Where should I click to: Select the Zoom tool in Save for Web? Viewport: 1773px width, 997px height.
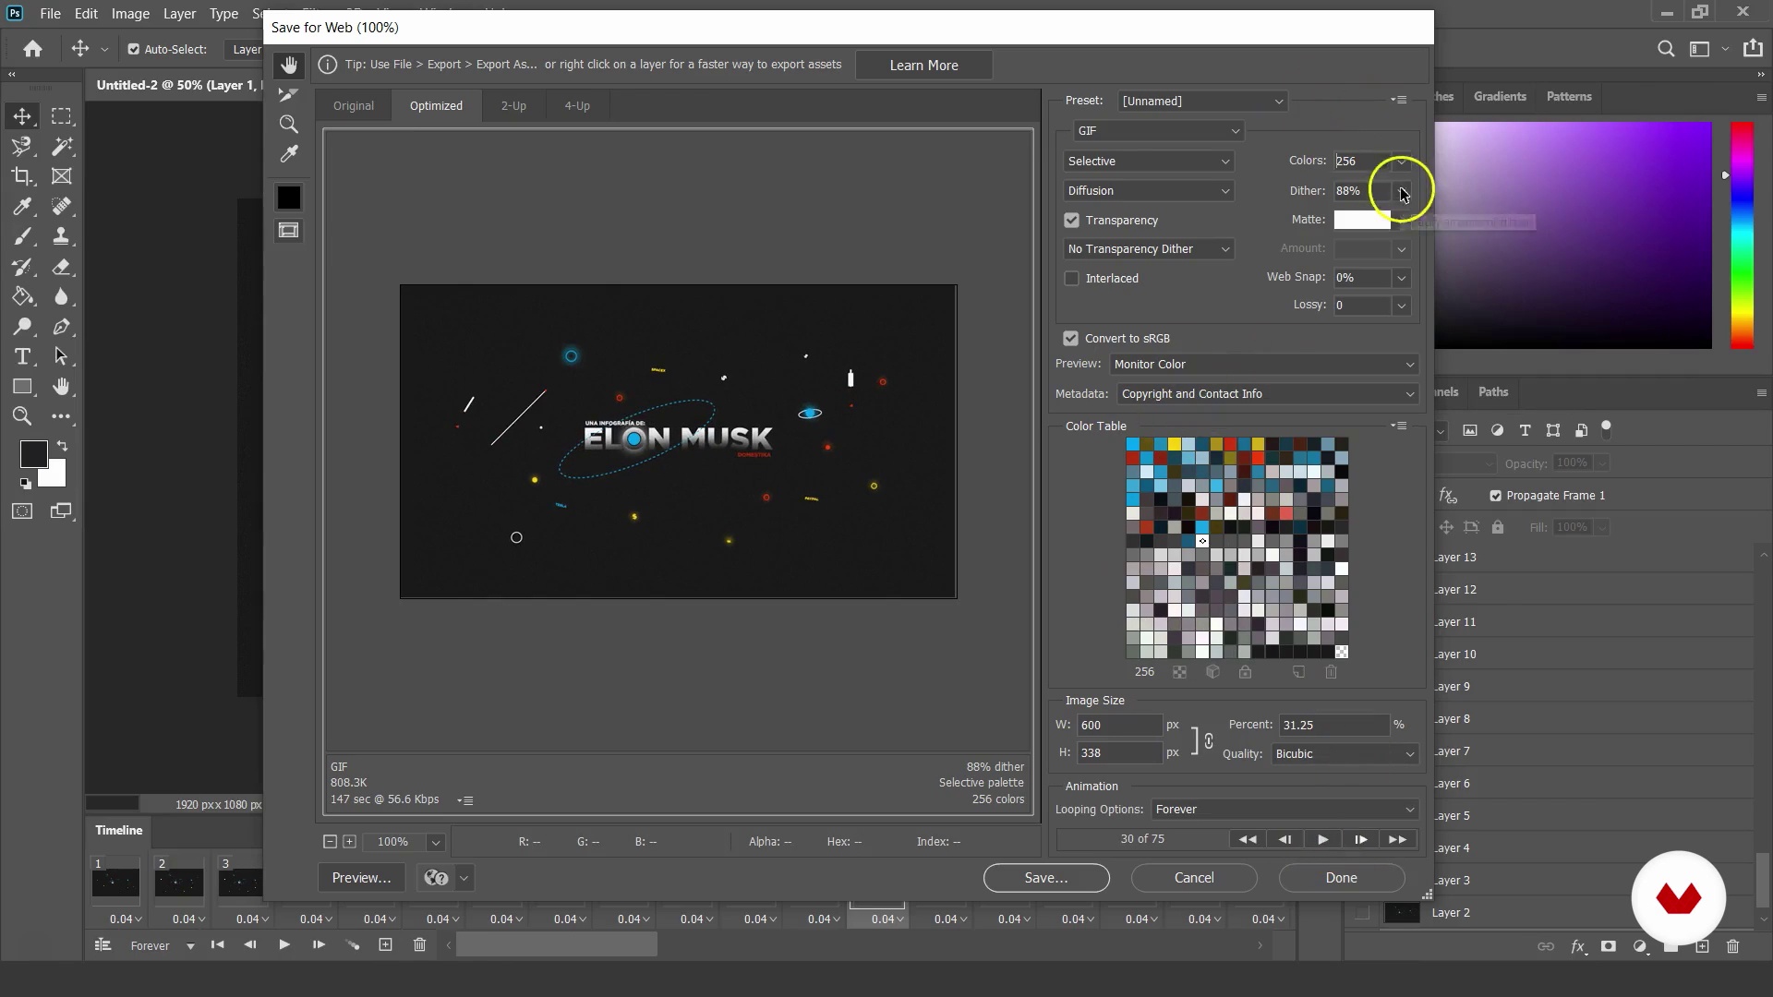289,124
